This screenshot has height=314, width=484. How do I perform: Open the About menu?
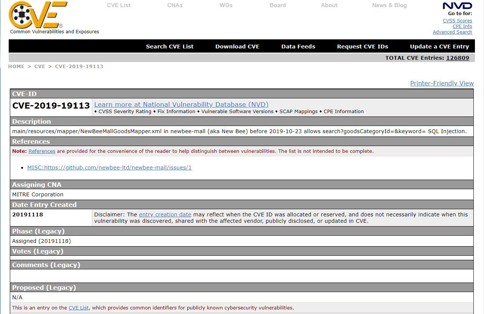[x=329, y=5]
